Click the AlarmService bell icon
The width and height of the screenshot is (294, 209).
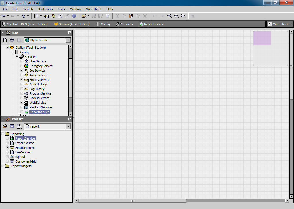pos(26,75)
